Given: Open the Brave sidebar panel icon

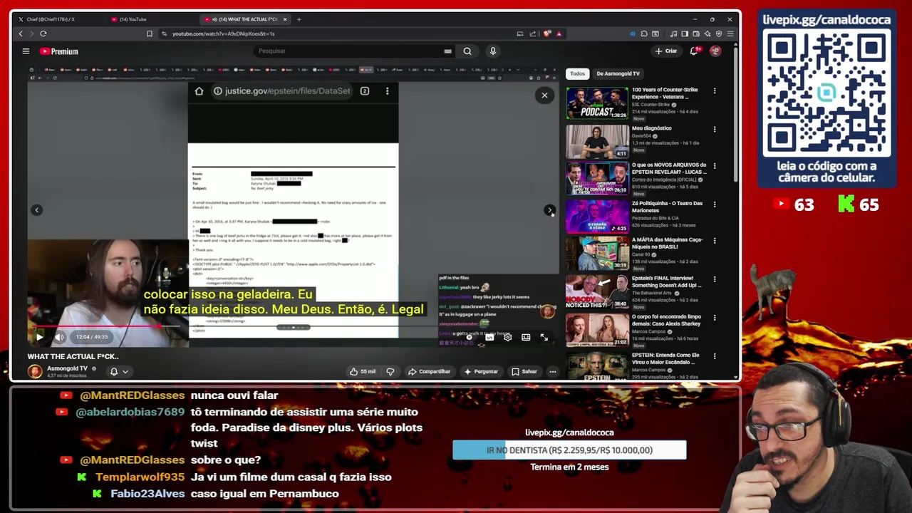Looking at the screenshot, I should (685, 33).
